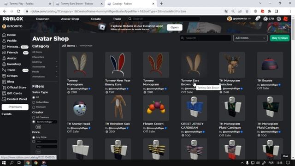The height and width of the screenshot is (166, 295).
Task: Open the TH Beanie item thumbnail
Action: 270,65
